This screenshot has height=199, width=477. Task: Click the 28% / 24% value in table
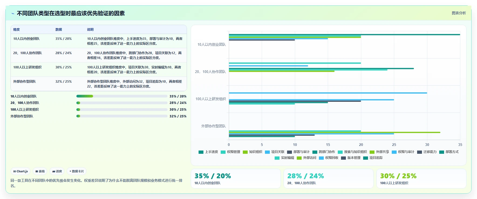[63, 53]
